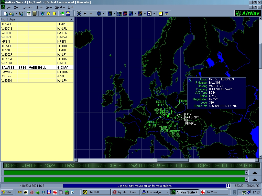Expand the Open file dropdown arrow
This screenshot has height=196, width=262.
[x=16, y=14]
